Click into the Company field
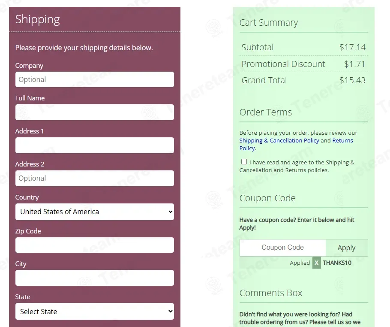390x327 pixels. [94, 79]
